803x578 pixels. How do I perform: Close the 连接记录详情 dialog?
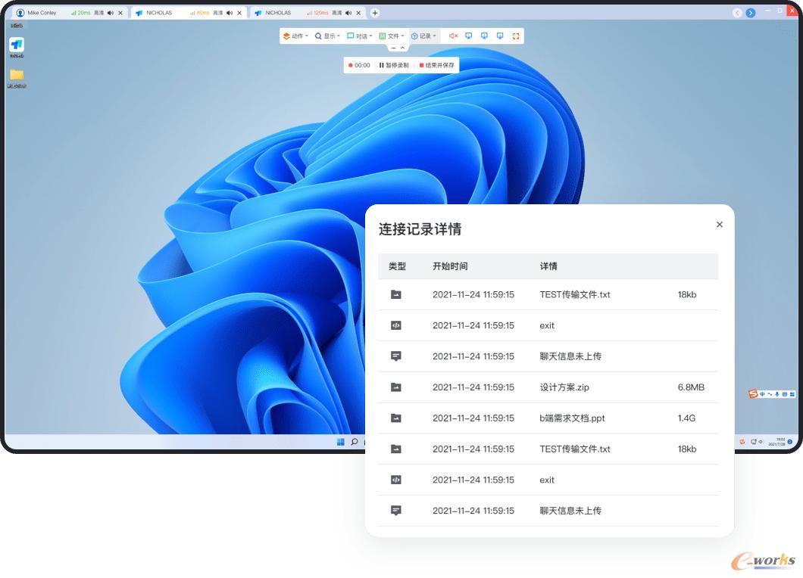point(720,225)
